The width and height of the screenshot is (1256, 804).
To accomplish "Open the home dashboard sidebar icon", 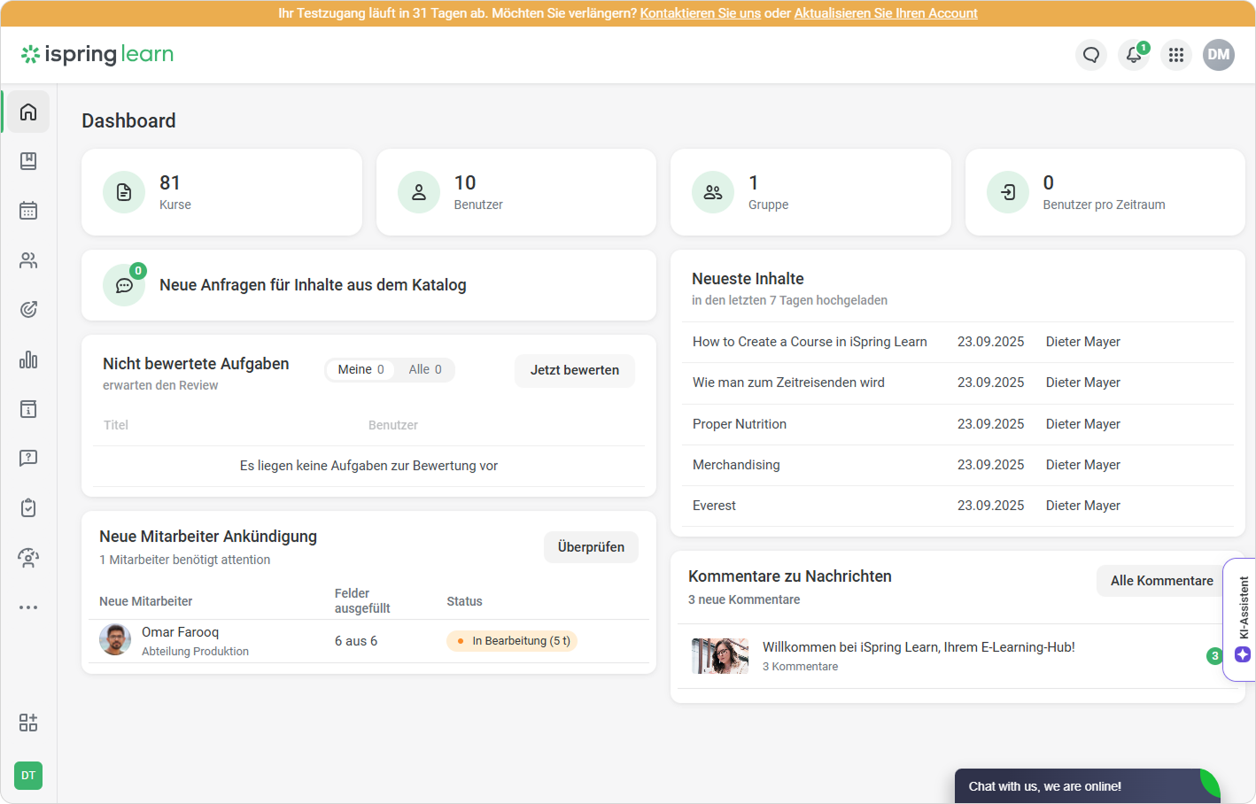I will (x=28, y=112).
